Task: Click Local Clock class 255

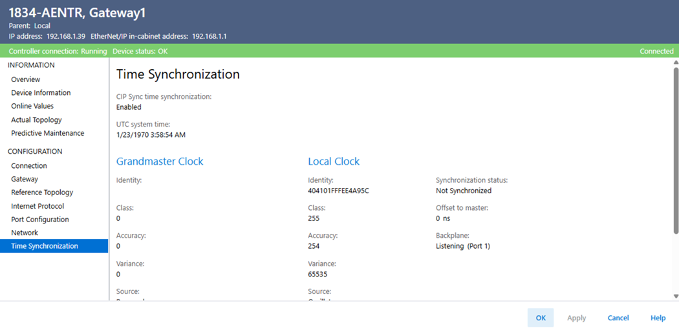Action: (314, 218)
